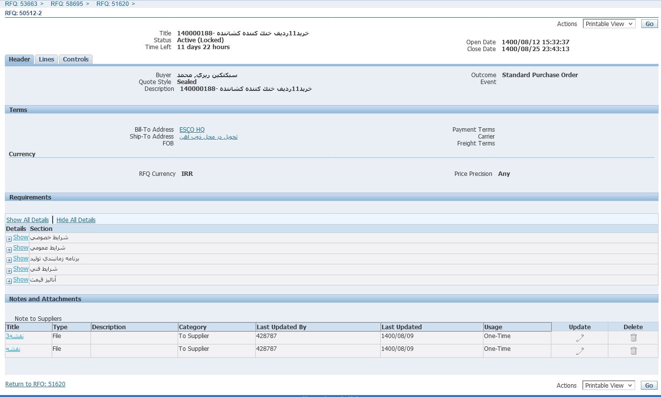Click the Requirements section header
Screen dimensions: 661x397
click(x=331, y=197)
